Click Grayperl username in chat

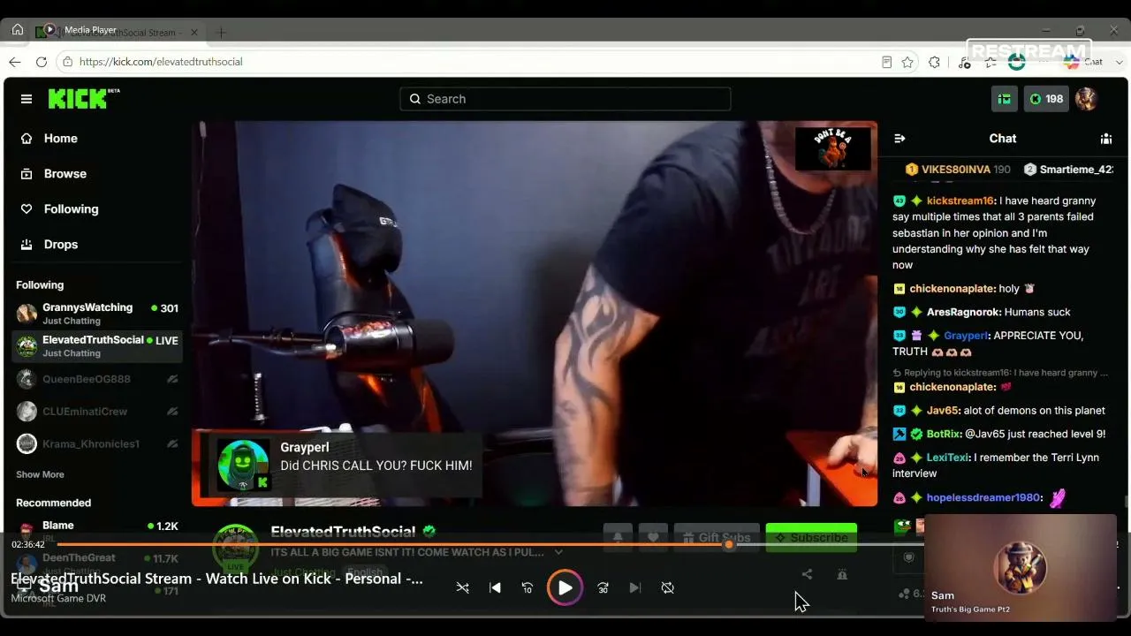pos(965,336)
